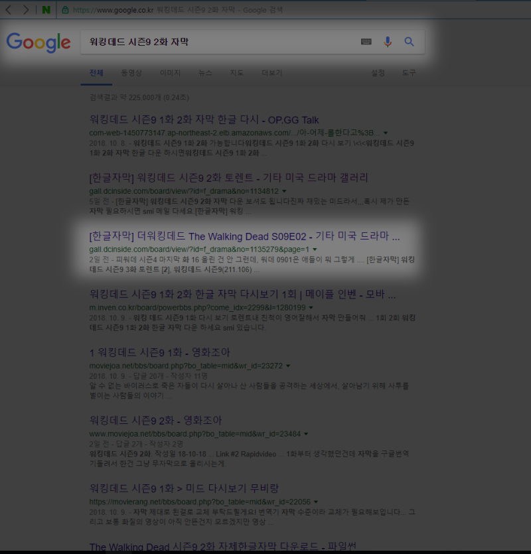Expand dropdown arrow next to wr_id=23484 URL
The height and width of the screenshot is (554, 531).
[306, 434]
